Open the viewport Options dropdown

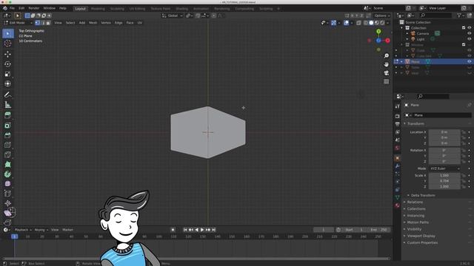(382, 16)
